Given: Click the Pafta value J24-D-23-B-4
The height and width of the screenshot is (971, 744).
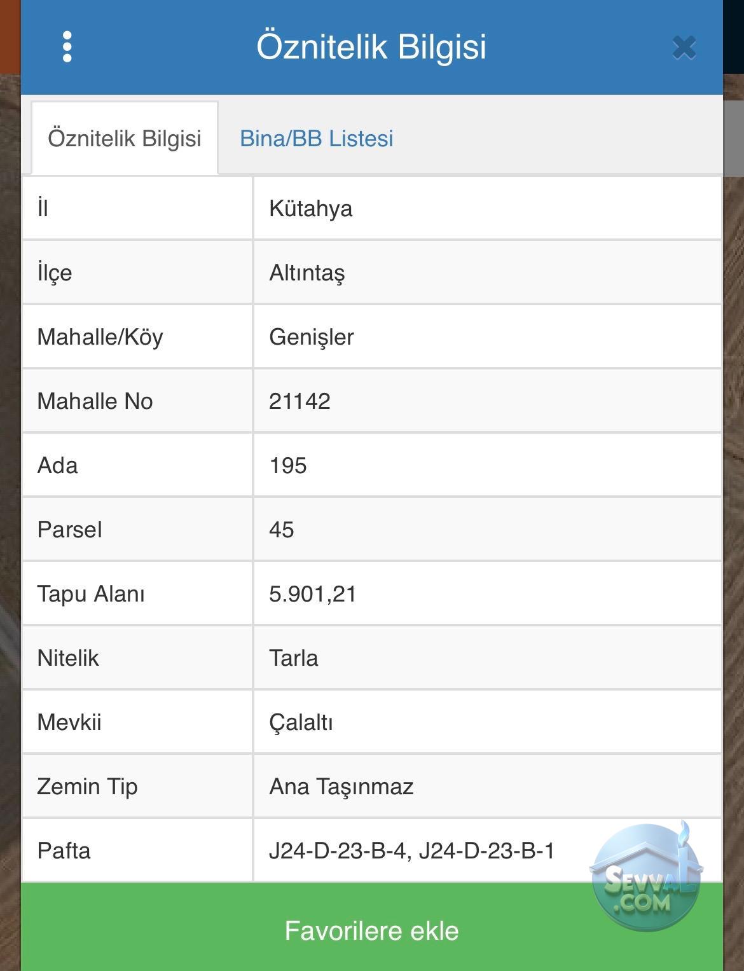Looking at the screenshot, I should click(337, 851).
